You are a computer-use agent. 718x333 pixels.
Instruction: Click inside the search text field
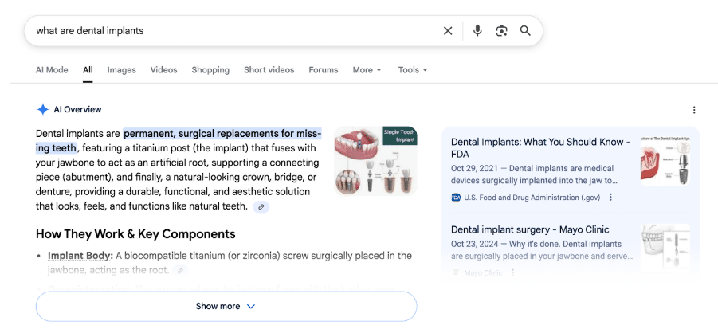[231, 31]
